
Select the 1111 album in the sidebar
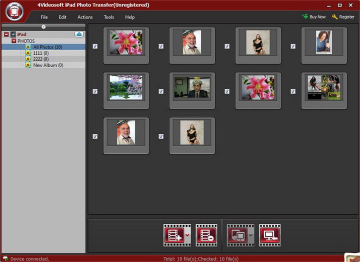point(41,53)
